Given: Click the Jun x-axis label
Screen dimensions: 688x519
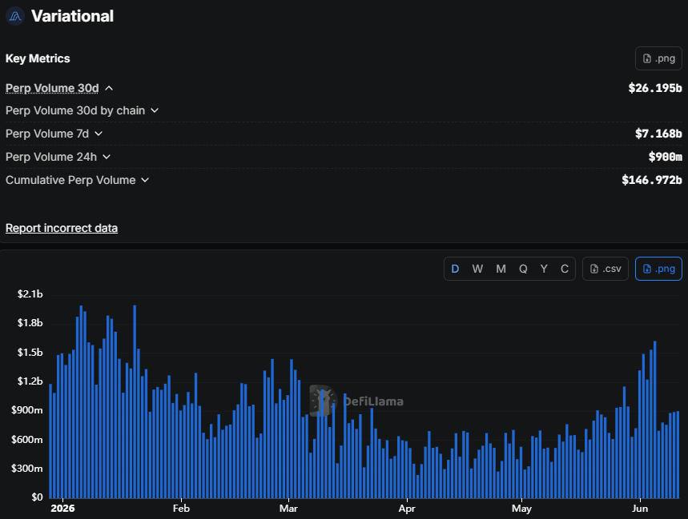Looking at the screenshot, I should [640, 509].
